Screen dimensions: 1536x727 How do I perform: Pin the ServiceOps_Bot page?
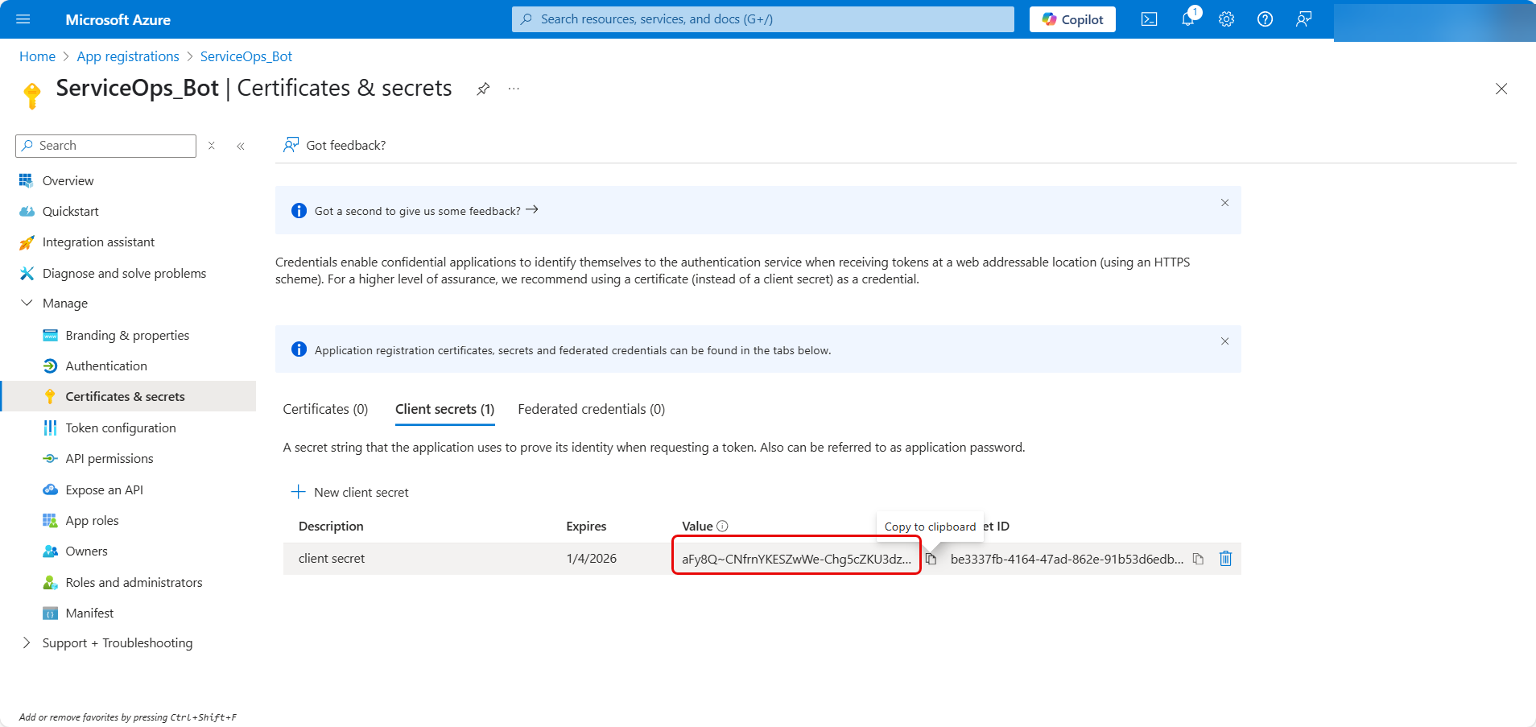(x=483, y=89)
